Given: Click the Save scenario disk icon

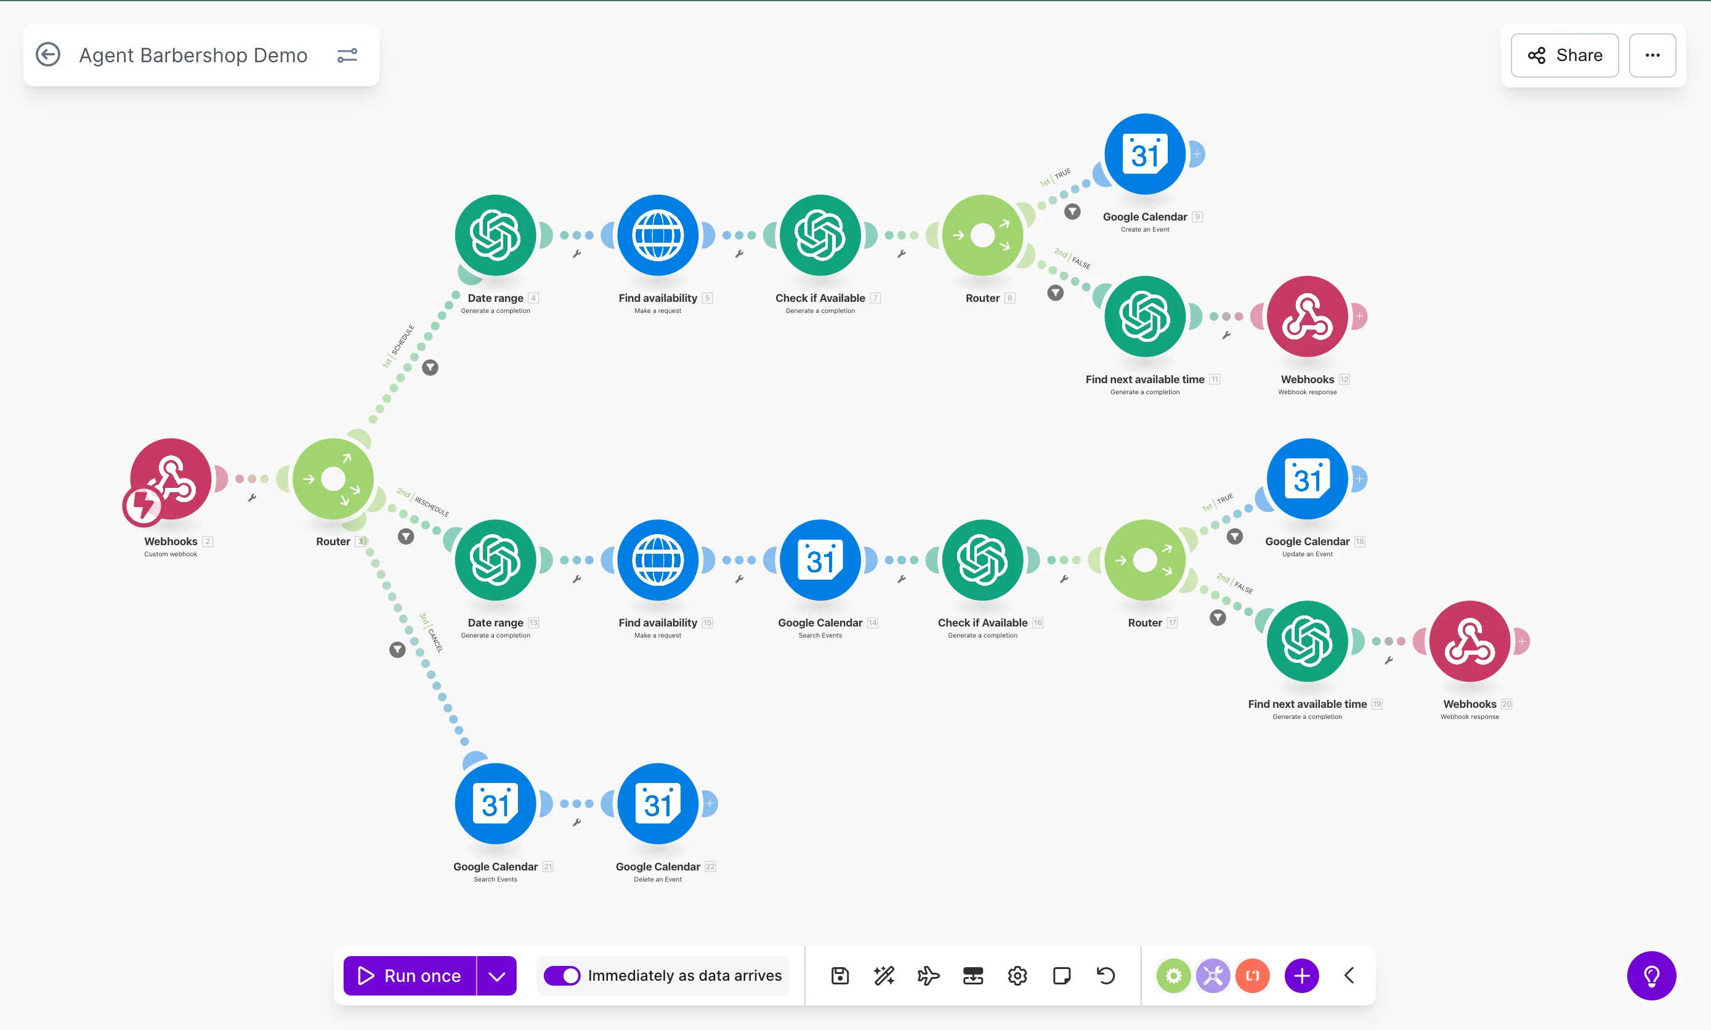Looking at the screenshot, I should (x=839, y=975).
